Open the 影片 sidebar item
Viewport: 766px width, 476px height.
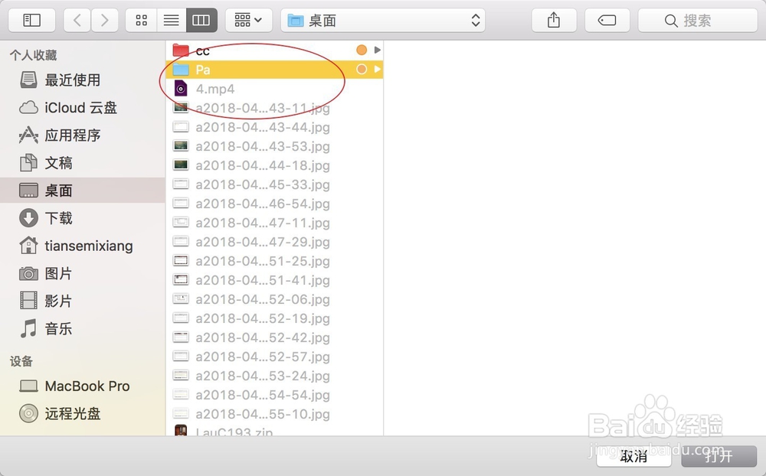pyautogui.click(x=57, y=301)
